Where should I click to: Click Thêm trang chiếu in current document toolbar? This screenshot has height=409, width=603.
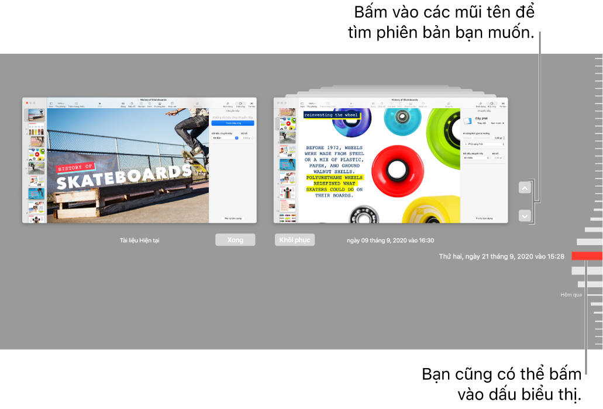pos(76,105)
